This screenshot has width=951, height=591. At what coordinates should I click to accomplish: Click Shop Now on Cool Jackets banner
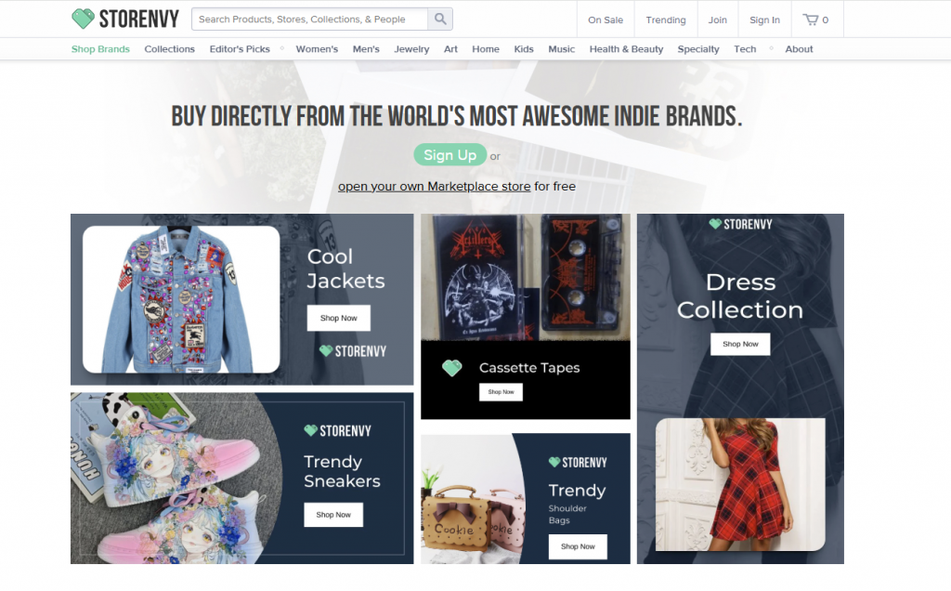point(338,318)
